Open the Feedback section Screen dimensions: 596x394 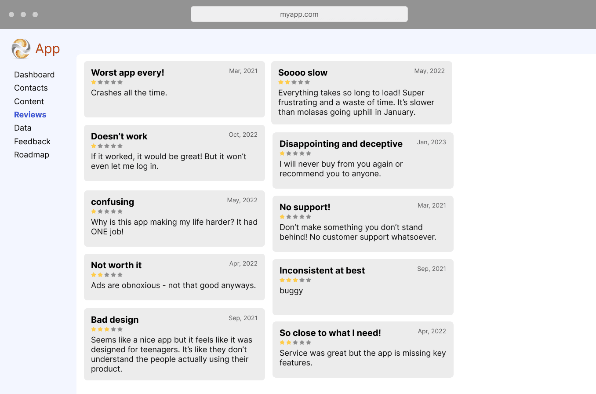(x=32, y=142)
